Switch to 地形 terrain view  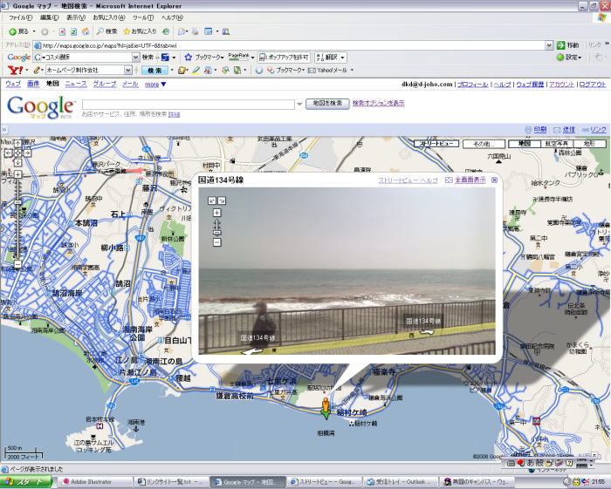589,144
